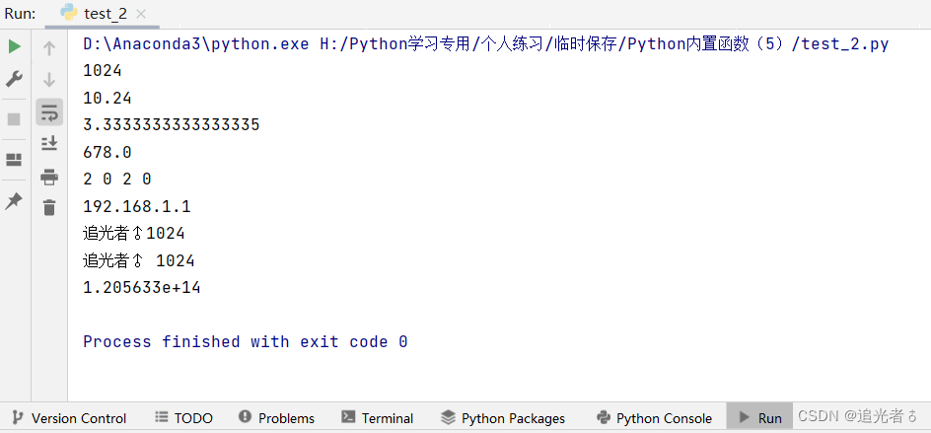The image size is (931, 433).
Task: Open the Terminal tool window
Action: click(378, 418)
